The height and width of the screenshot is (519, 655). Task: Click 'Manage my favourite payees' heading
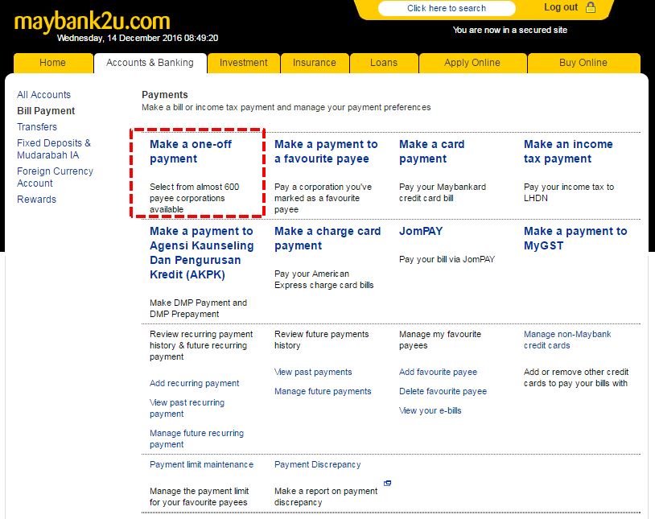coord(440,340)
